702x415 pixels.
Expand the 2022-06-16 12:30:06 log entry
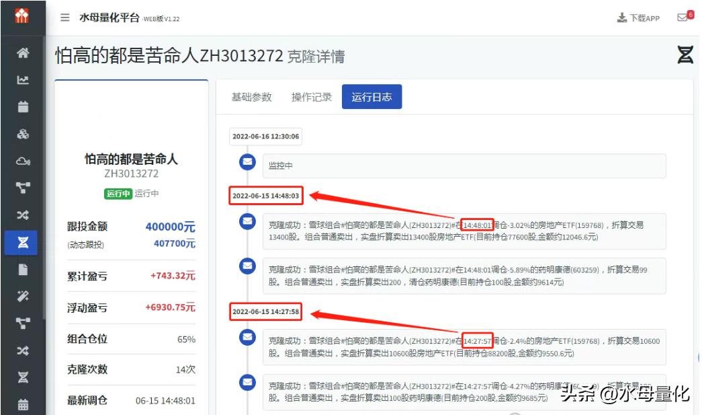pos(266,137)
